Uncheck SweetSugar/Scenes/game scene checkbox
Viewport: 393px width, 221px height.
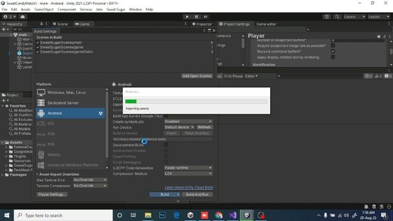(37, 47)
